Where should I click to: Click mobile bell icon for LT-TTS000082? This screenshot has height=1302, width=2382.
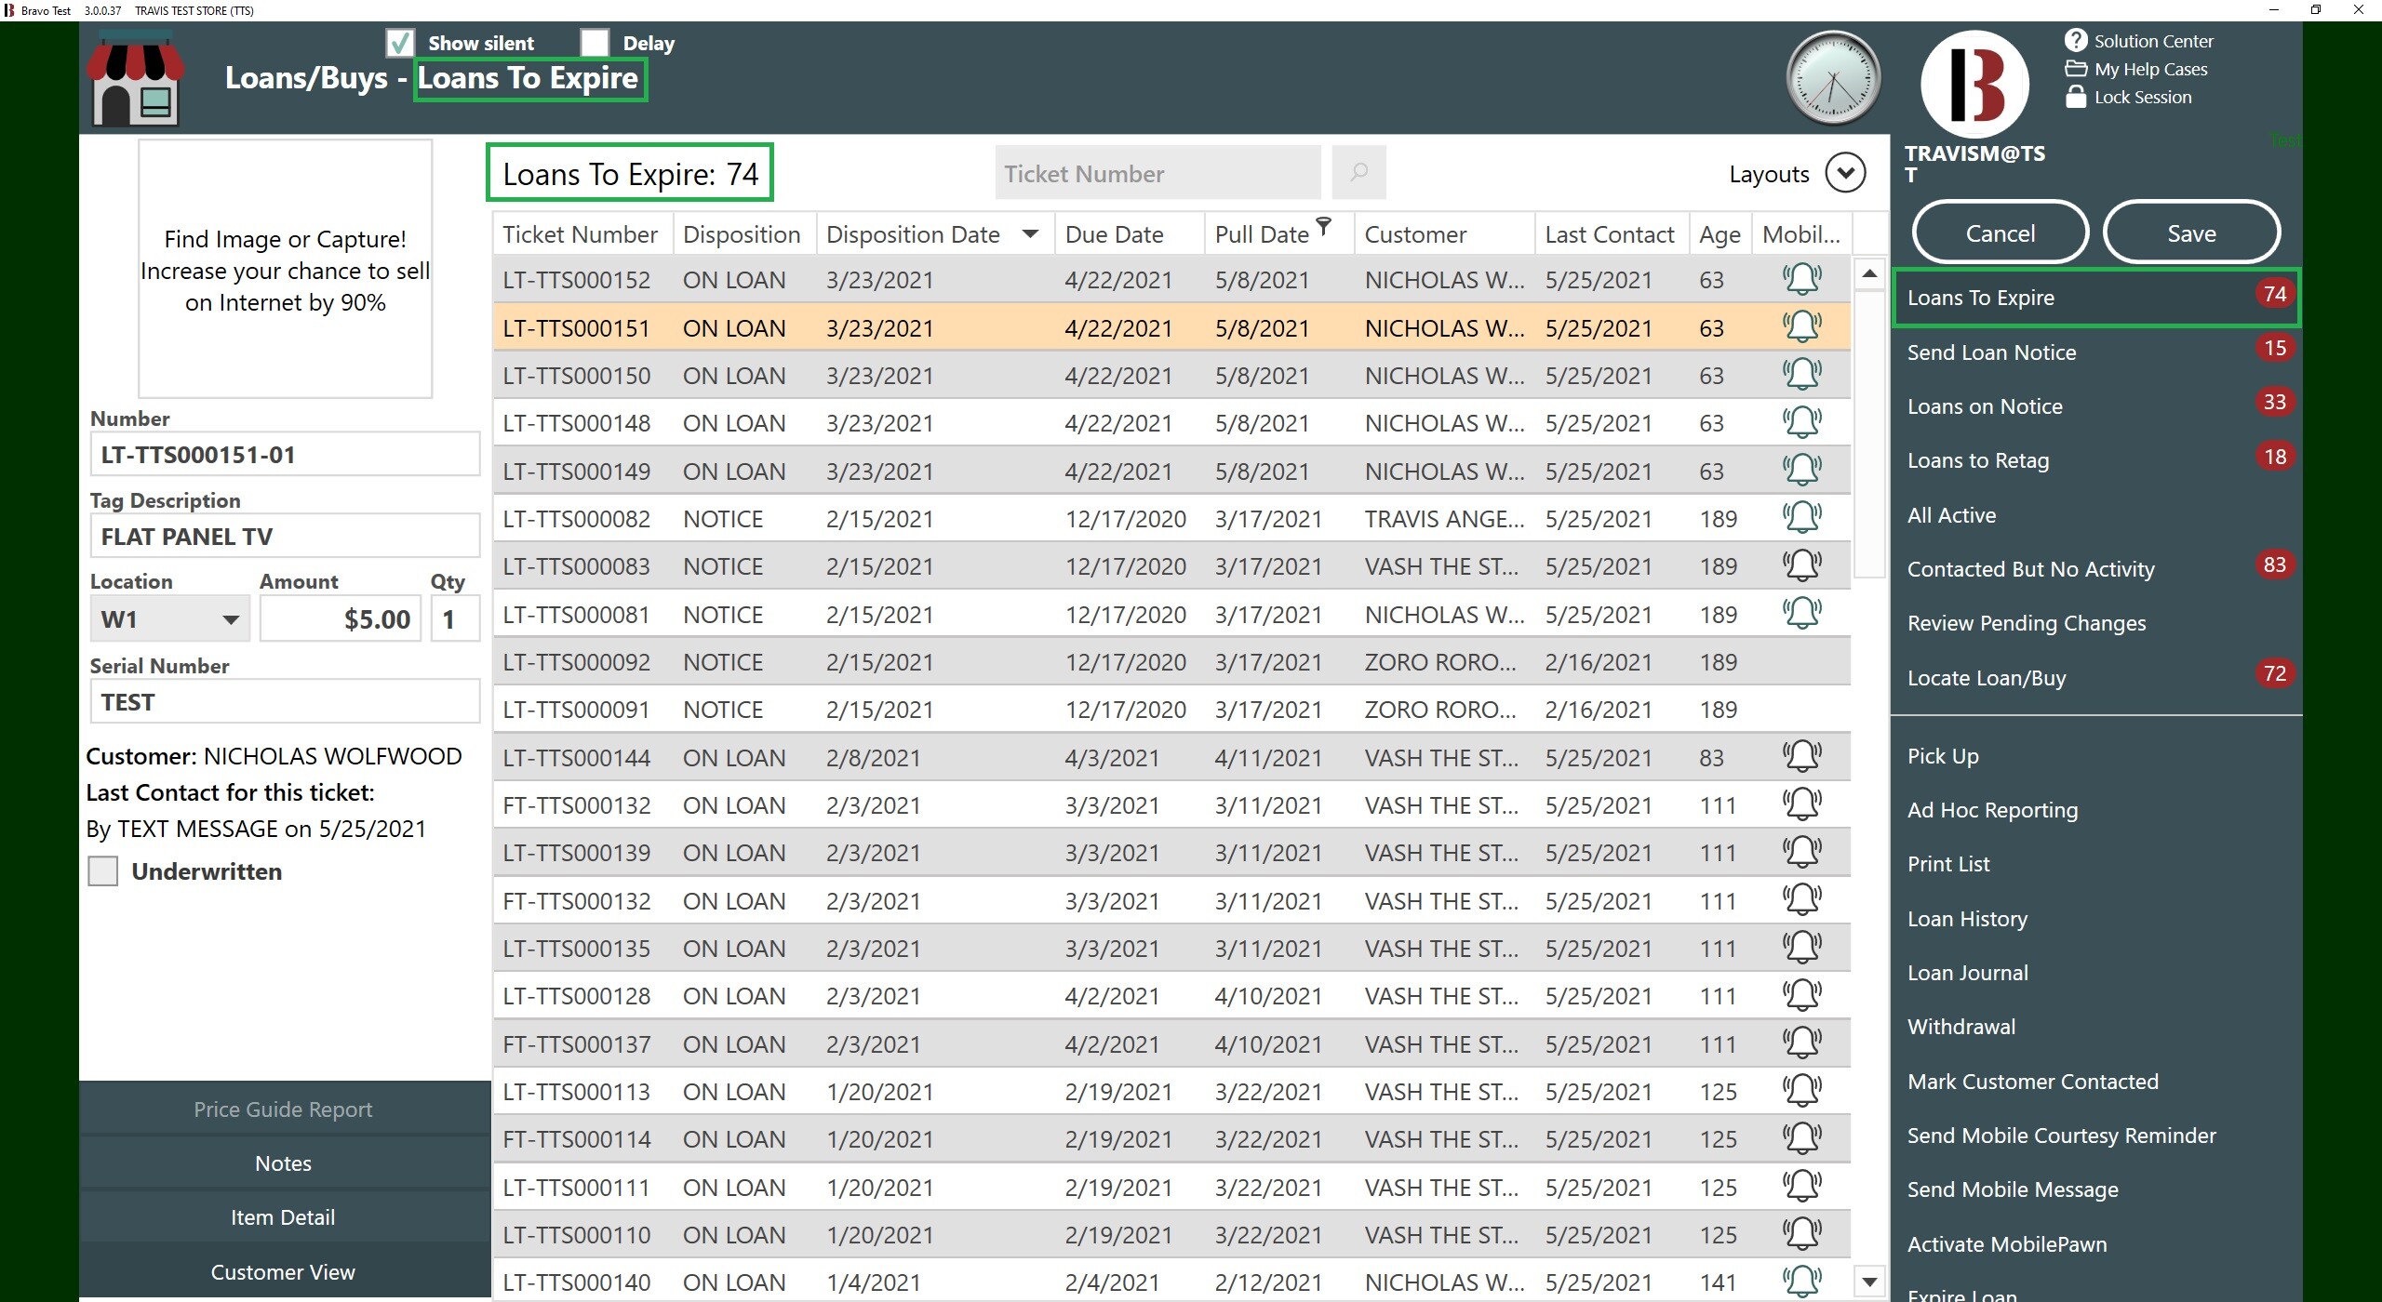click(x=1801, y=517)
